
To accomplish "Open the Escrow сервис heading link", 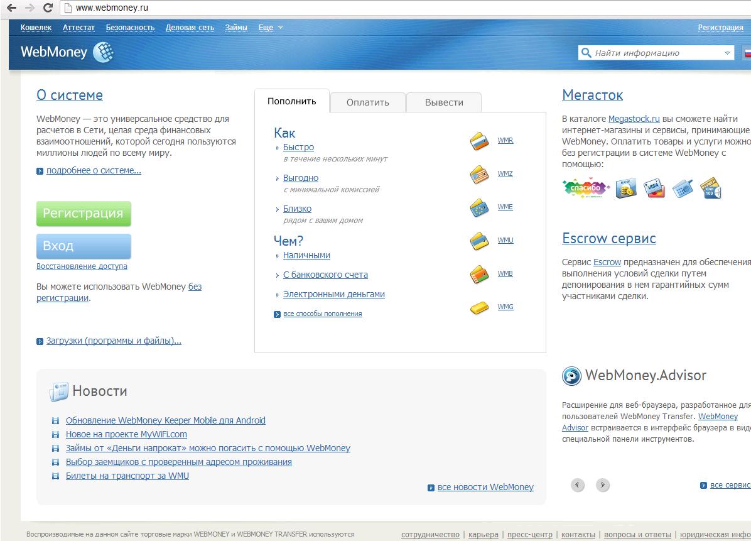I will pos(608,238).
